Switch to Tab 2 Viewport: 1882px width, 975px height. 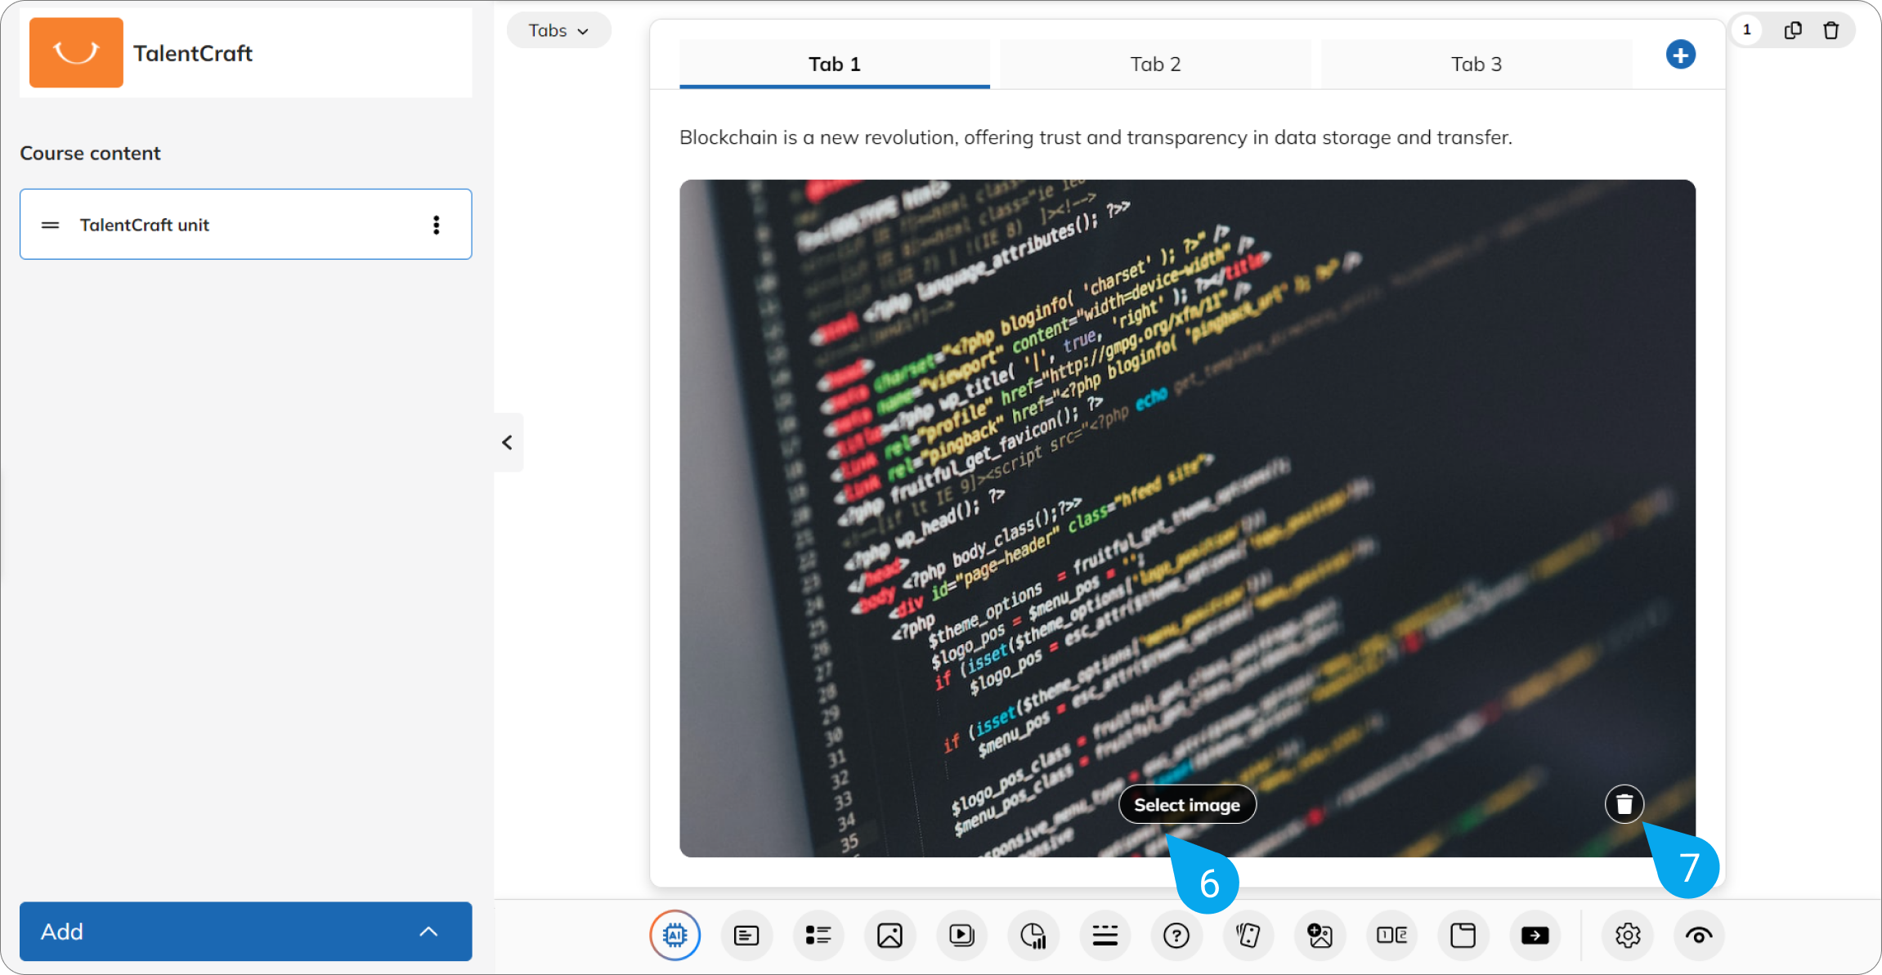[x=1154, y=64]
